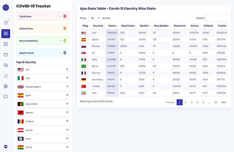The height and width of the screenshot is (152, 234).
Task: Click Spain cases value 274367
Action: pos(111,39)
